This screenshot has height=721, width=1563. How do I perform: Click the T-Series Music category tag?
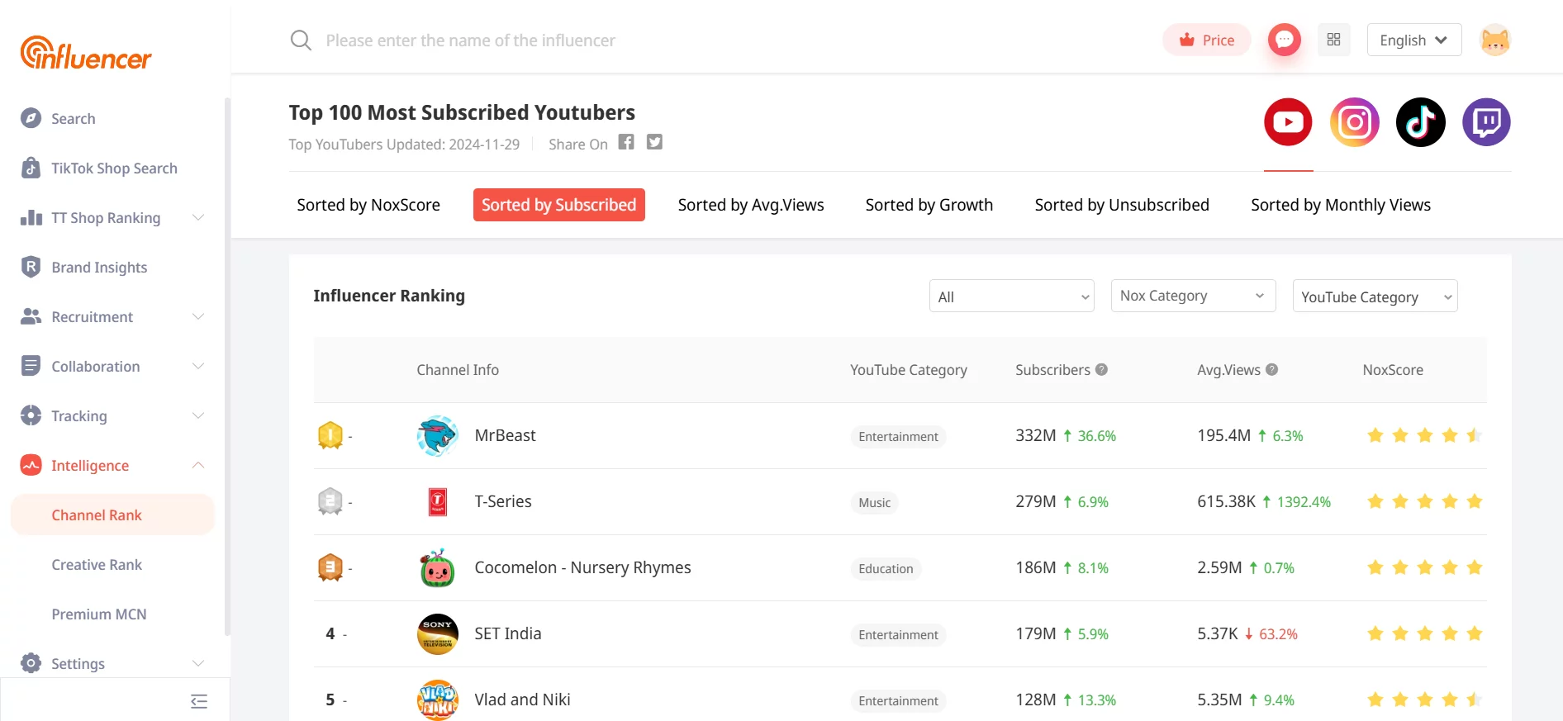click(874, 502)
